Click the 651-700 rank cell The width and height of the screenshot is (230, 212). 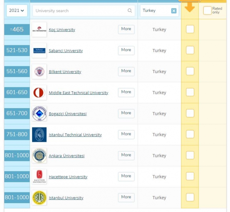pos(17,113)
